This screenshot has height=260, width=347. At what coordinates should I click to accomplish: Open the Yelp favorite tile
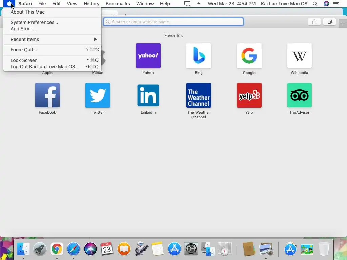coord(249,95)
